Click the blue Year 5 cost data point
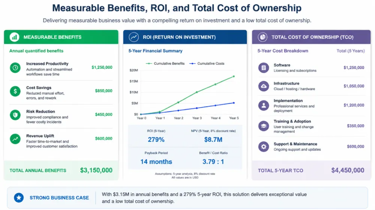Viewport: 375px width, 210px height. [234, 103]
